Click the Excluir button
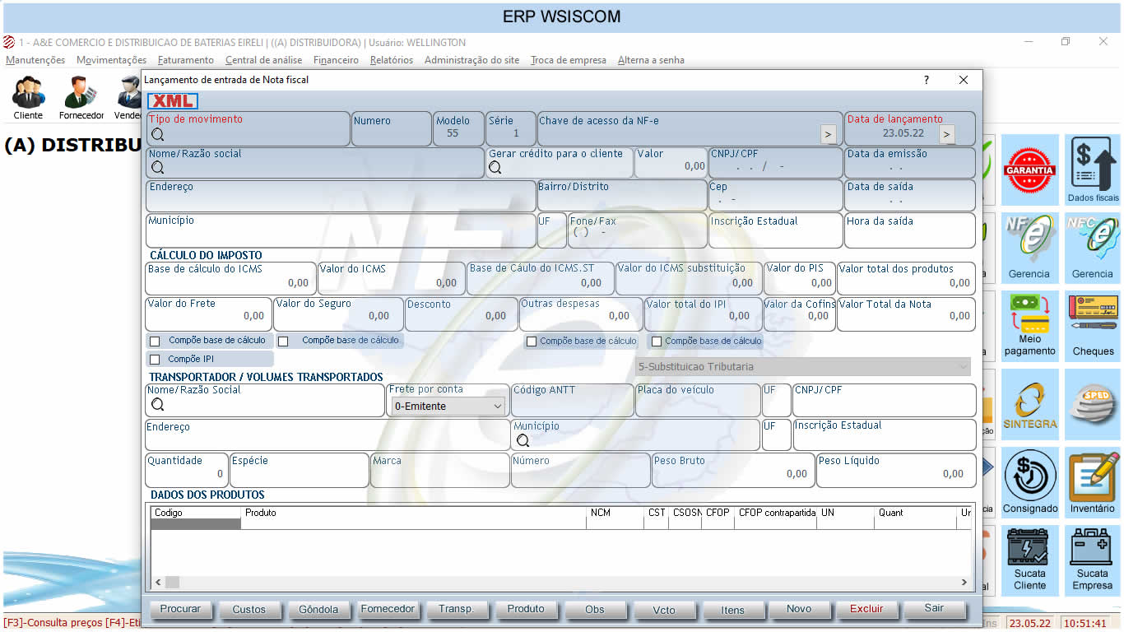Viewport: 1124px width, 632px height. coord(866,609)
